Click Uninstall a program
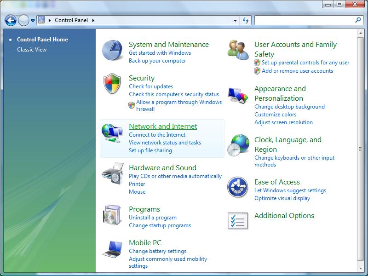Image resolution: width=368 pixels, height=276 pixels. [x=153, y=218]
